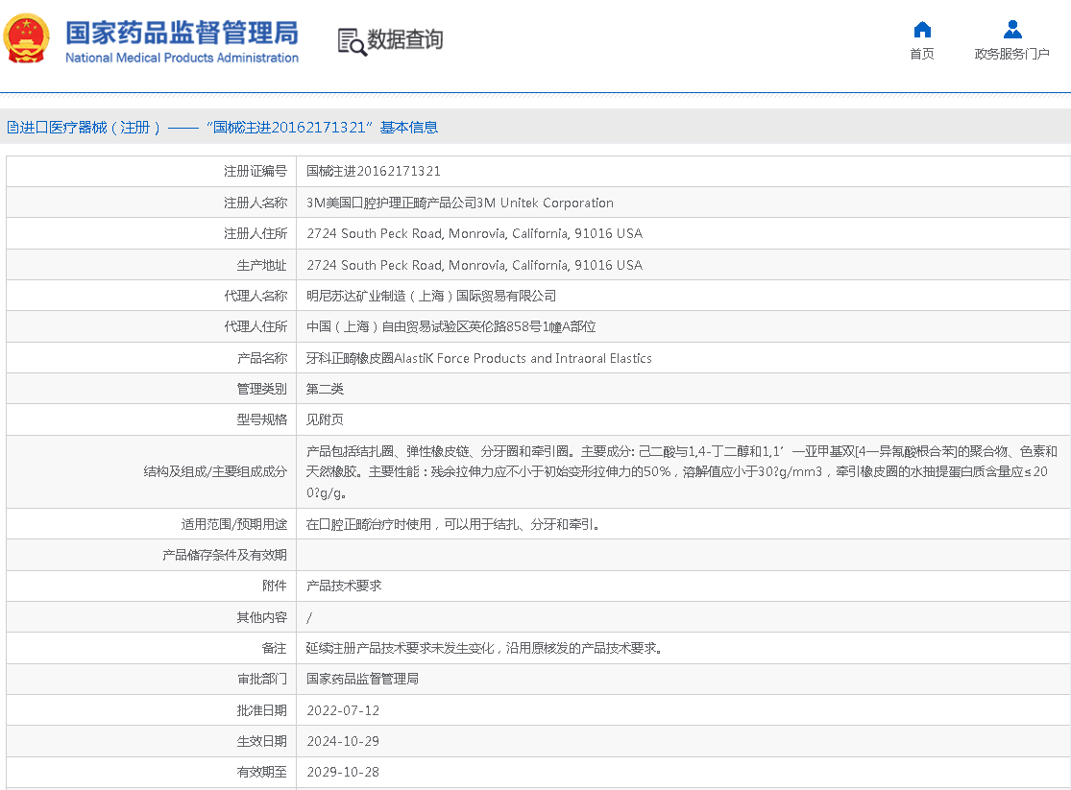Click the small document icon before 进口医疗器械

tap(12, 127)
